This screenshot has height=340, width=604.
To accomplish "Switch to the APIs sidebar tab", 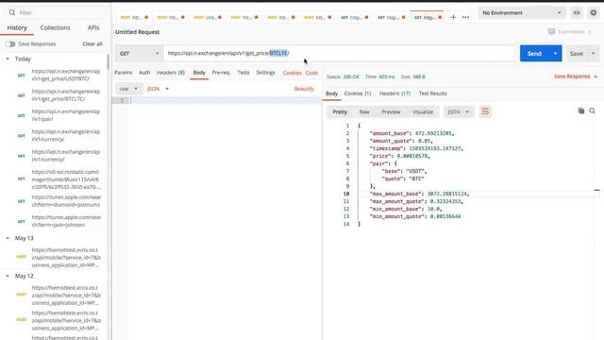I will pyautogui.click(x=93, y=27).
